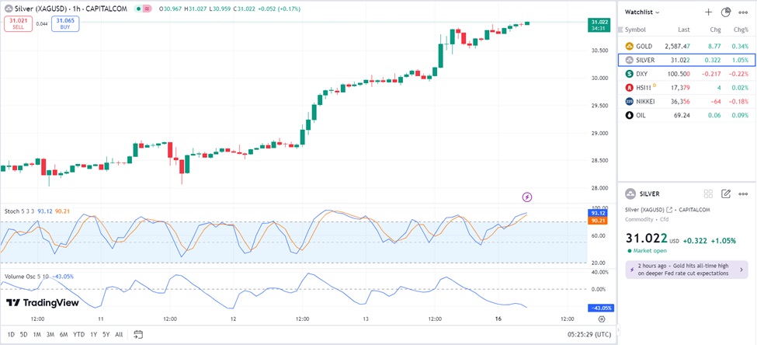
Task: Open watchlist advanced view pie icon
Action: point(726,12)
